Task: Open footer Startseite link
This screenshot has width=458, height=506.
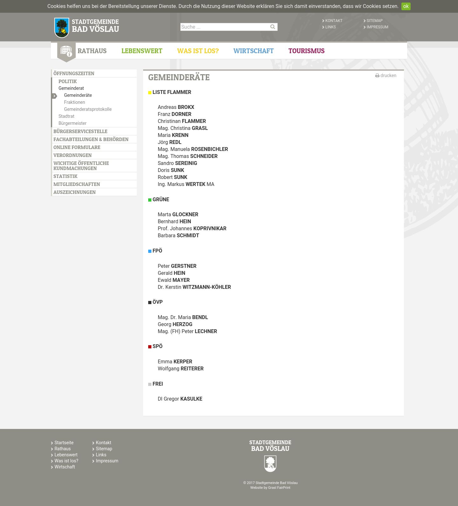Action: pos(64,443)
